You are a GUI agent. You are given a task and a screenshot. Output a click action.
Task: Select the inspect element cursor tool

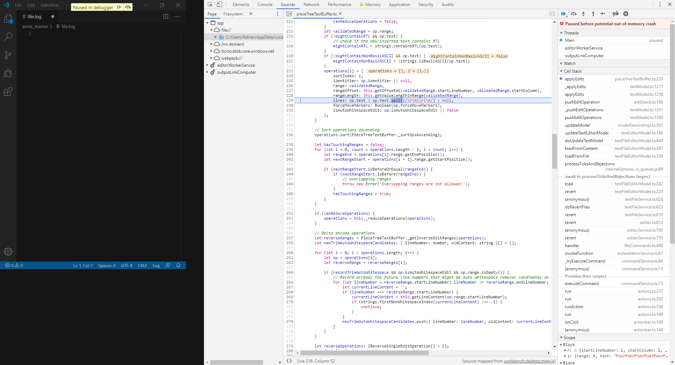210,4
